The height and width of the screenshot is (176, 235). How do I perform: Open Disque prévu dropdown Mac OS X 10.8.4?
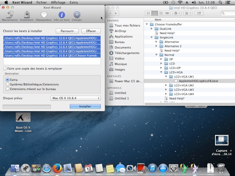pos(75,98)
